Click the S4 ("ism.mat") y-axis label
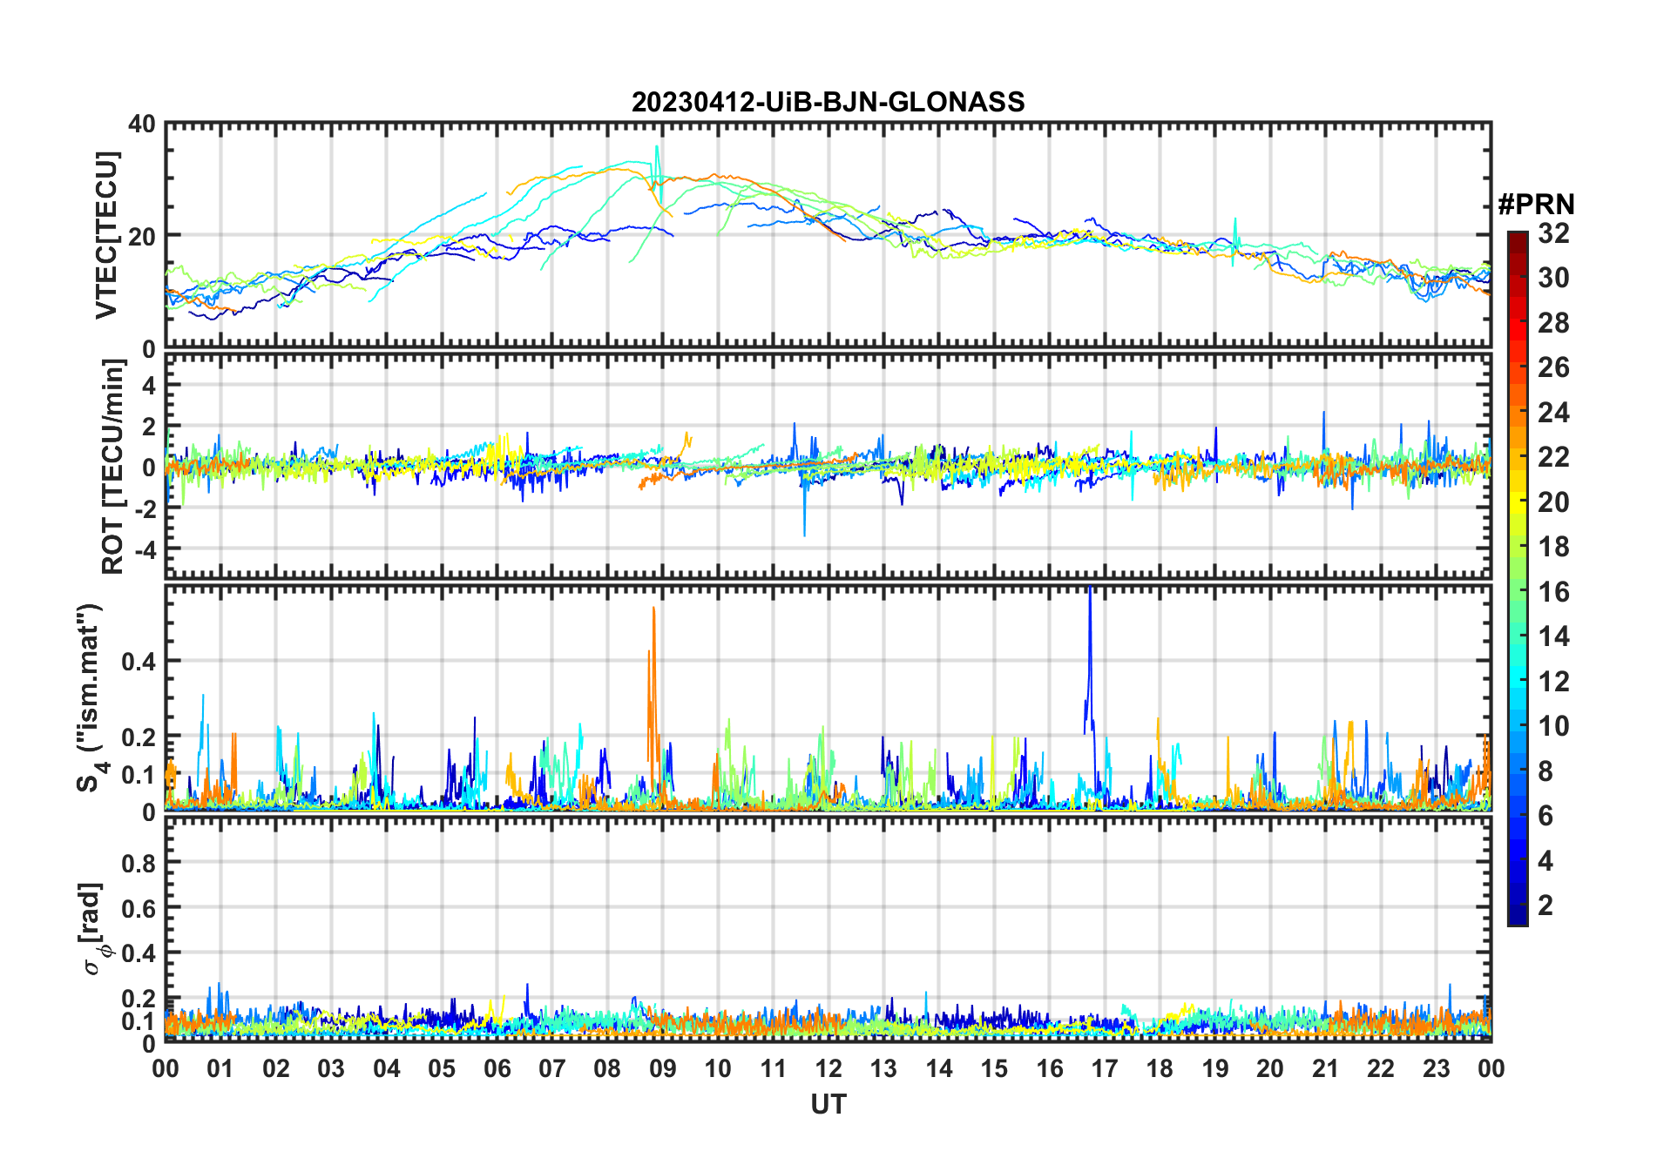This screenshot has height=1158, width=1657. click(x=90, y=697)
